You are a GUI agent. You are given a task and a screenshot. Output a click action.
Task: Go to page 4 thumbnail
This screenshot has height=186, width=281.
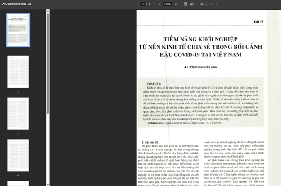tap(18, 155)
